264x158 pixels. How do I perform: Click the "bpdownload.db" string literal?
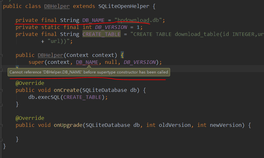(x=138, y=20)
